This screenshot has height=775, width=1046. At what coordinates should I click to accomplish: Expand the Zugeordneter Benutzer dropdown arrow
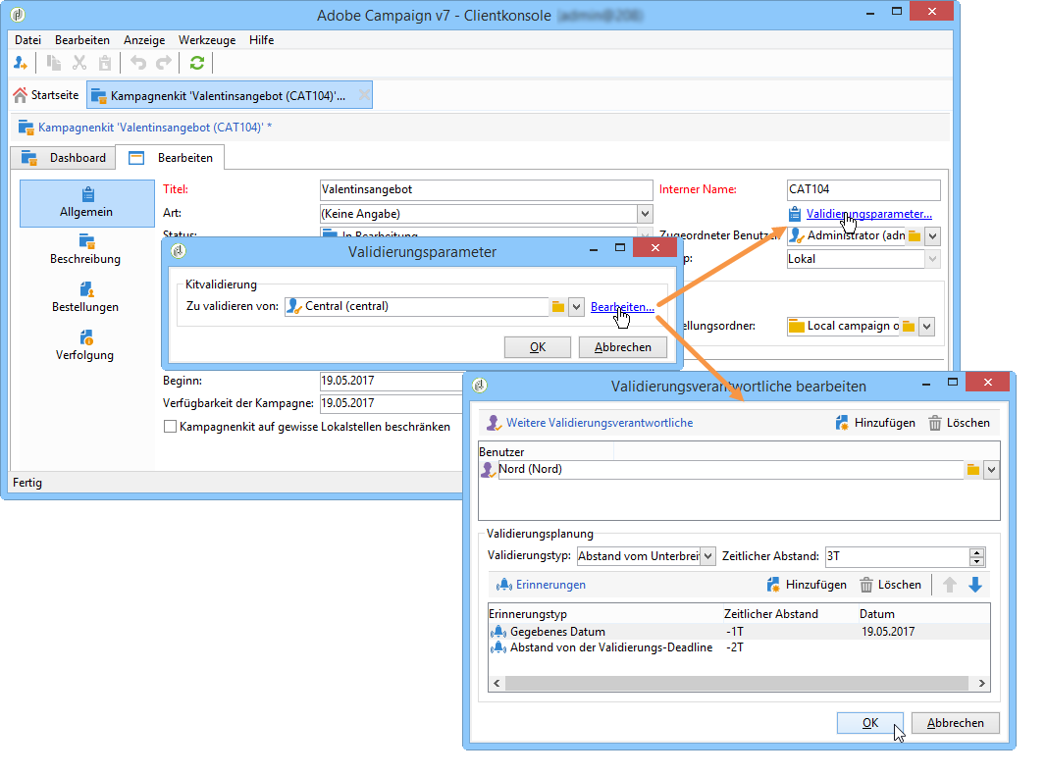coord(932,236)
